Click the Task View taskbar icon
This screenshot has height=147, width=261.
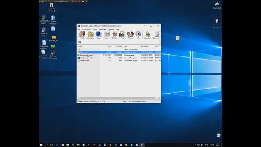click(x=52, y=145)
